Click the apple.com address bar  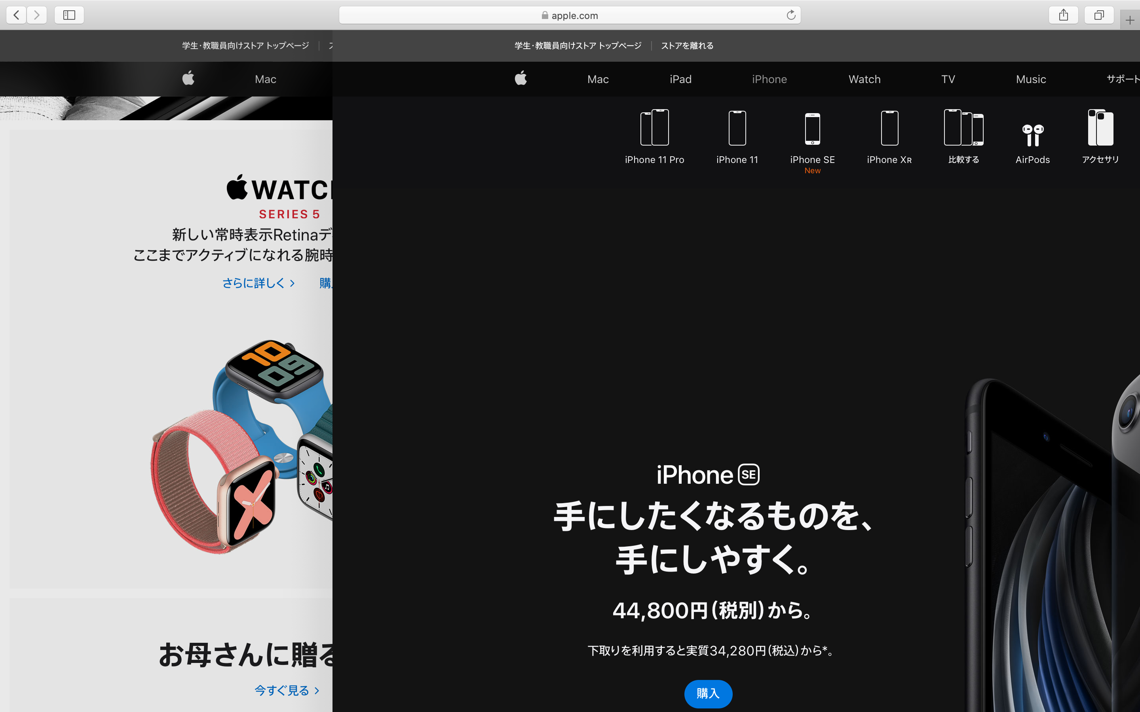coord(570,15)
